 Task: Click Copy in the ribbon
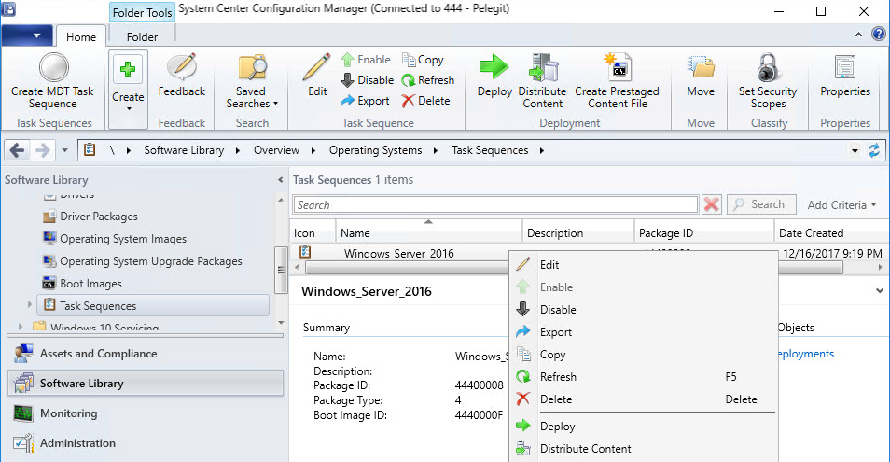(x=423, y=60)
